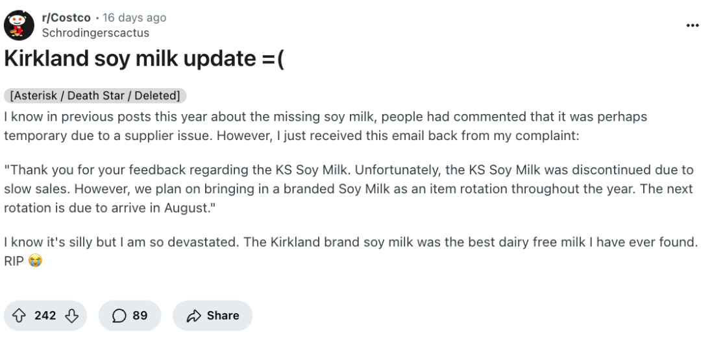Click the 242 vote score
Screen dimensions: 701x341
click(x=45, y=316)
